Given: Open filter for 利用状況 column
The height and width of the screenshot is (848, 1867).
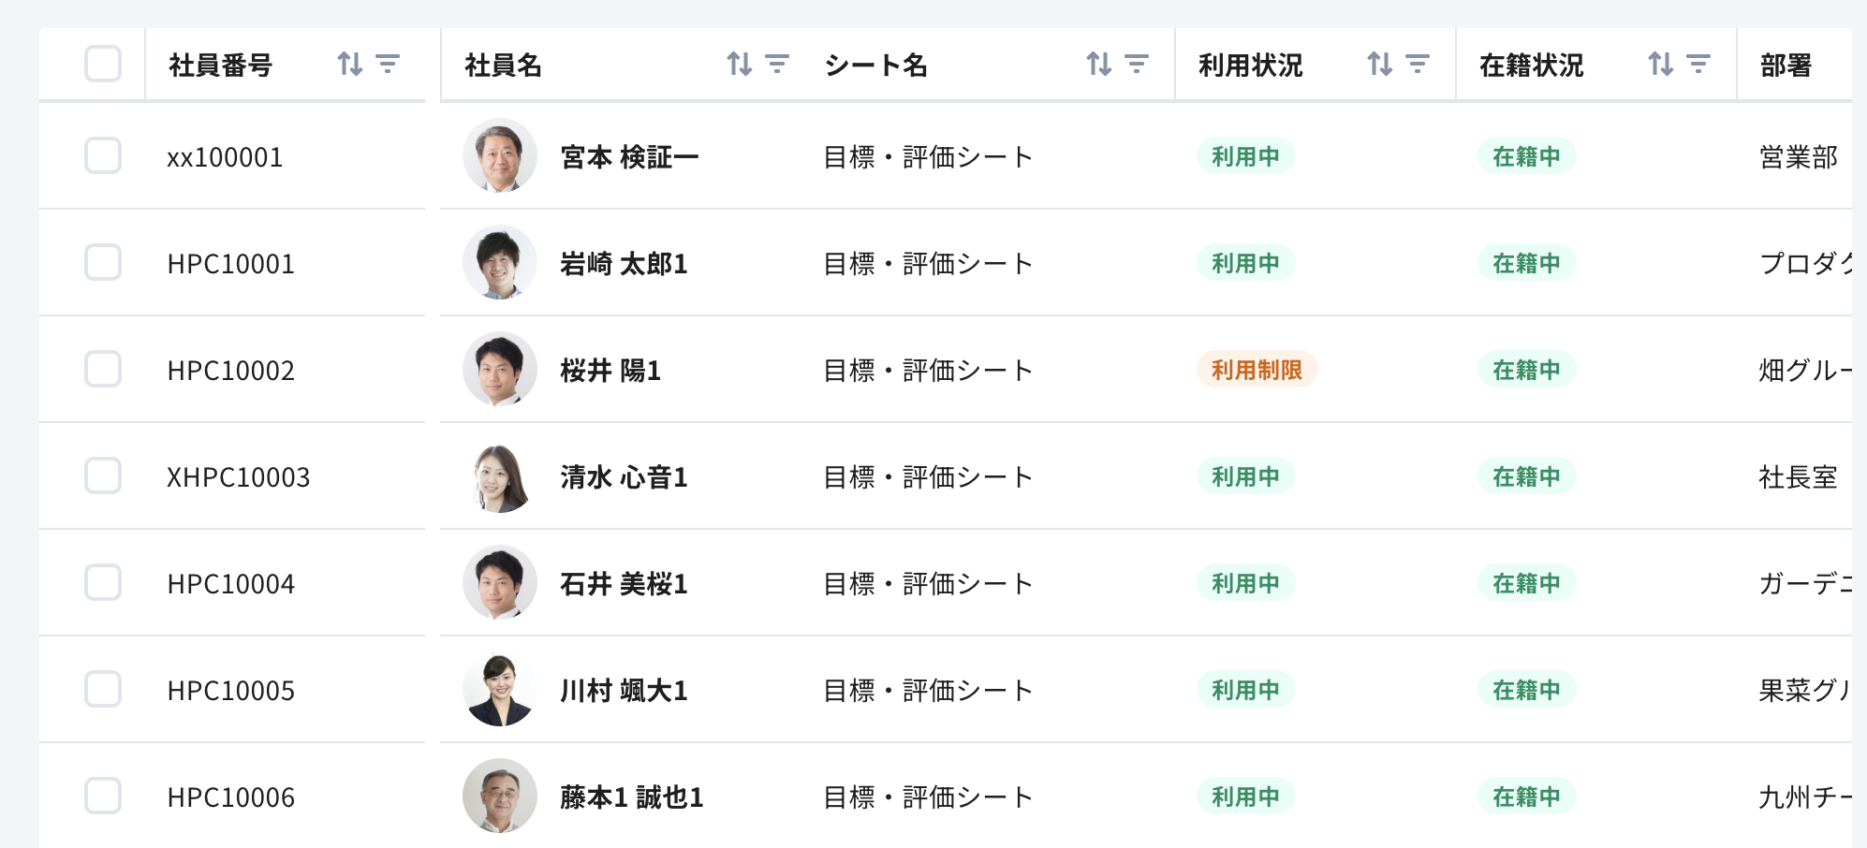Looking at the screenshot, I should coord(1418,64).
